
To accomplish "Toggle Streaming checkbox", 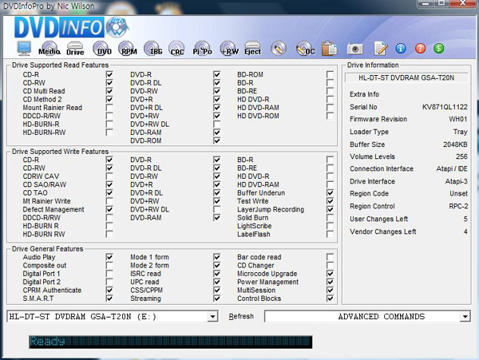I will coord(216,299).
